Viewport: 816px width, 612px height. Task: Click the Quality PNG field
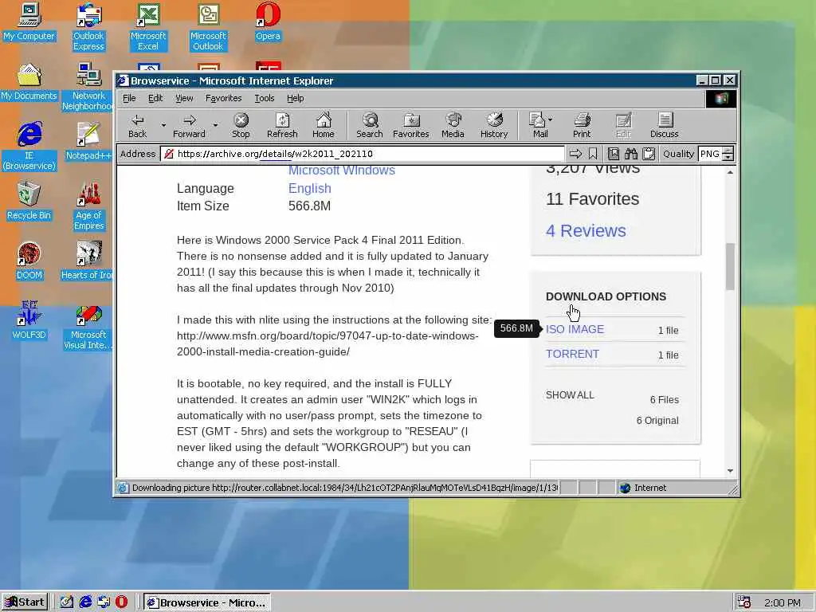point(710,154)
